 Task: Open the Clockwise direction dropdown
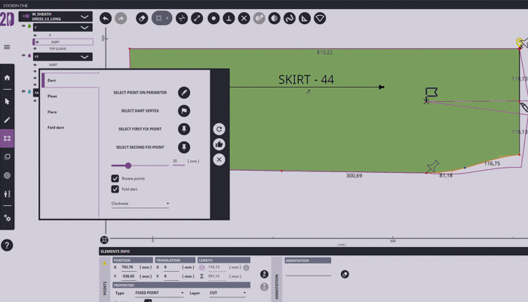[x=140, y=203]
